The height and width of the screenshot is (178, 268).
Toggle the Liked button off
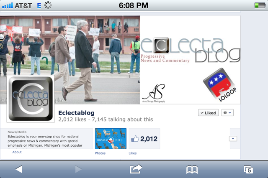point(208,113)
